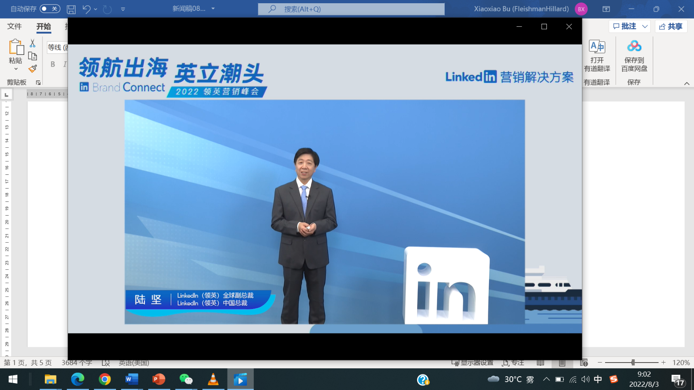Click the Save disk icon in Word title bar
Screen dimensions: 694x390
(x=71, y=9)
